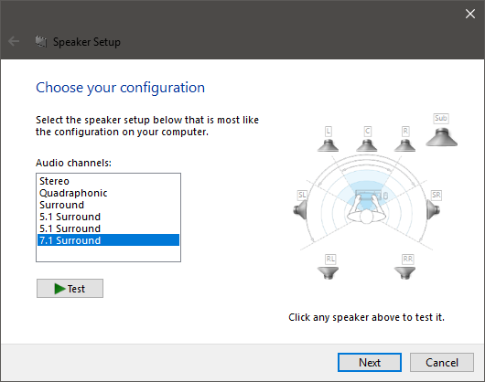
Task: Close the Speaker Setup window
Action: (x=470, y=14)
